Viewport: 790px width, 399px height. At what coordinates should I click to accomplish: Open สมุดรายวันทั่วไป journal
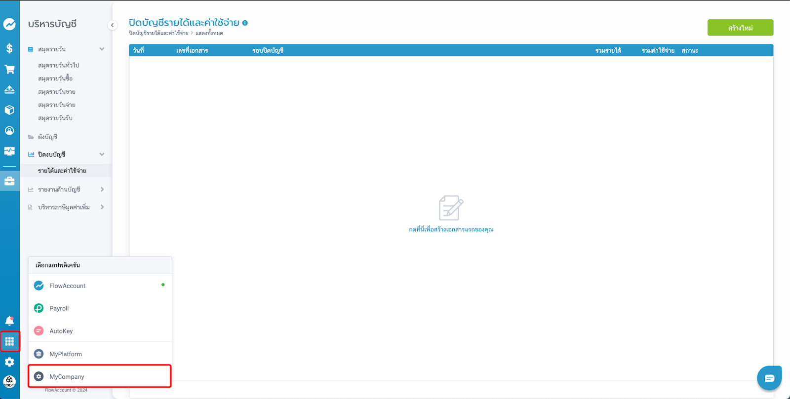pos(58,65)
